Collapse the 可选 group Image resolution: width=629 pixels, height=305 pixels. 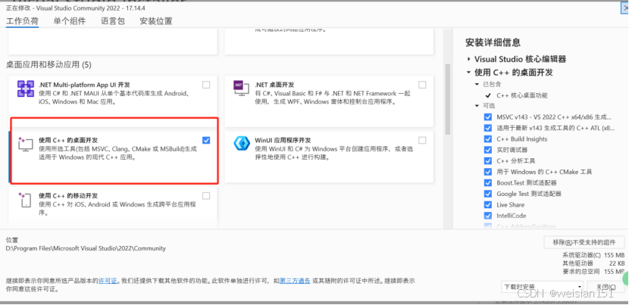pos(477,106)
